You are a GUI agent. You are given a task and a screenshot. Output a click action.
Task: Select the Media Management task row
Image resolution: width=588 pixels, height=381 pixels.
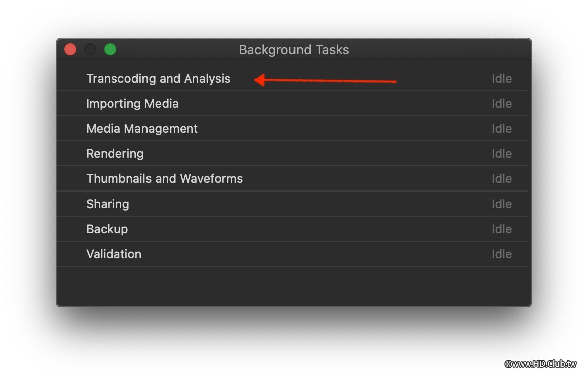[x=142, y=129]
